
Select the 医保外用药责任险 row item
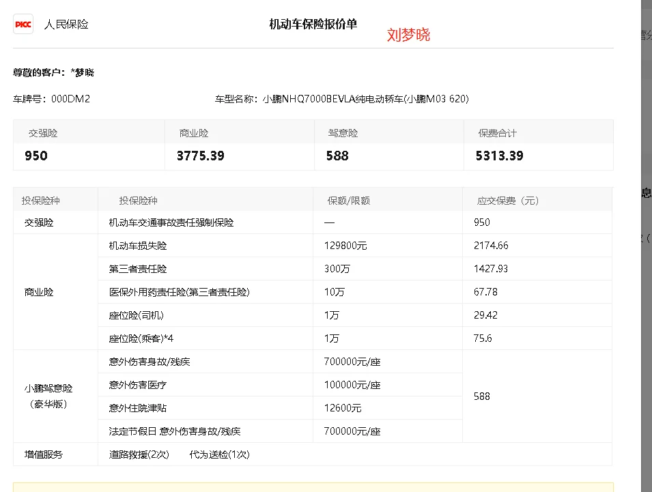point(179,292)
